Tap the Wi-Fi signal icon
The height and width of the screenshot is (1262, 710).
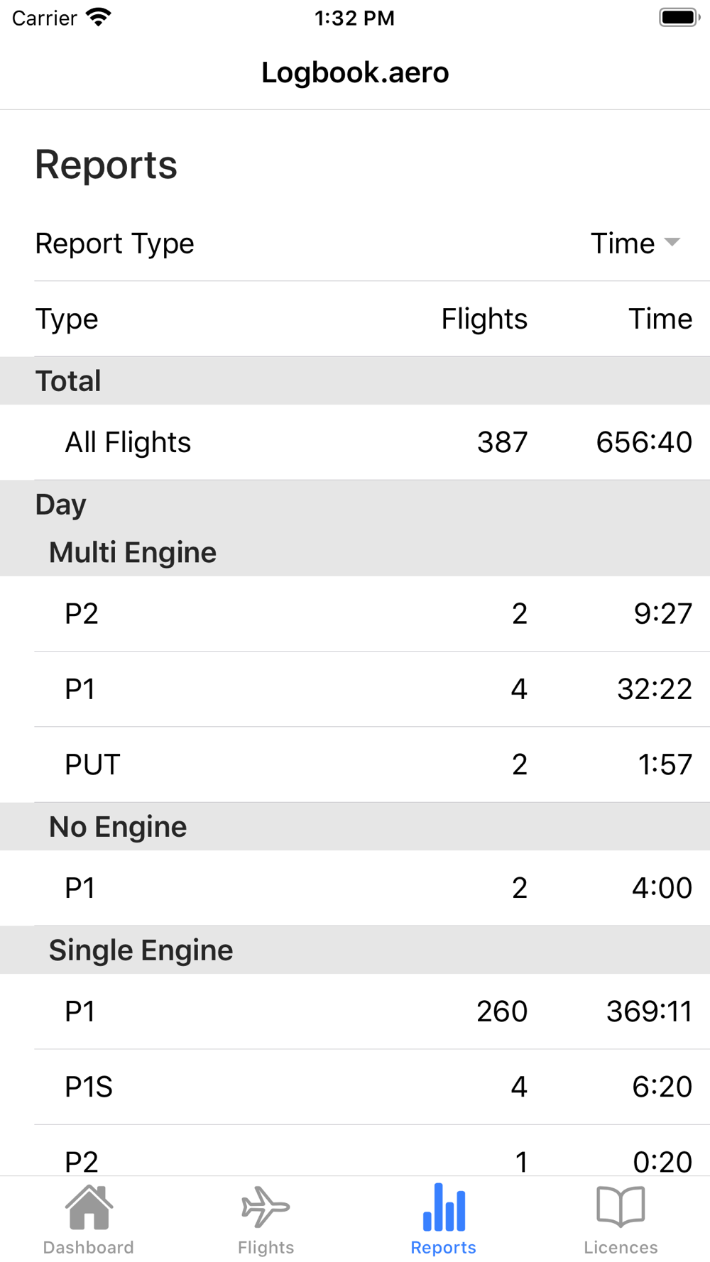click(x=99, y=18)
